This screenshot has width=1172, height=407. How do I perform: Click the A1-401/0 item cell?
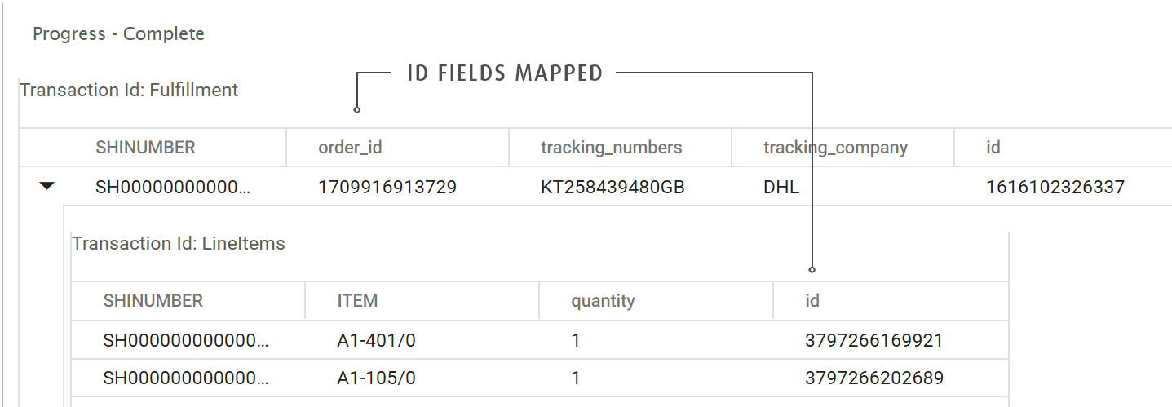(x=376, y=340)
